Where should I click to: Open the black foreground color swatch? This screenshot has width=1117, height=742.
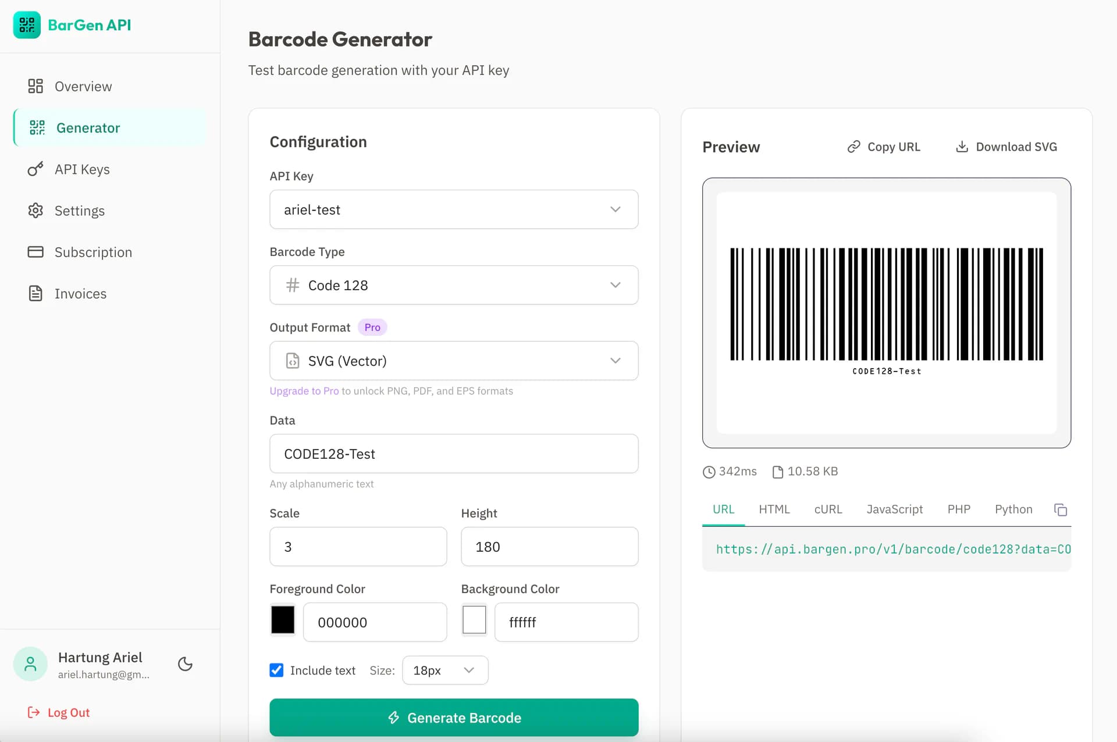click(x=283, y=620)
